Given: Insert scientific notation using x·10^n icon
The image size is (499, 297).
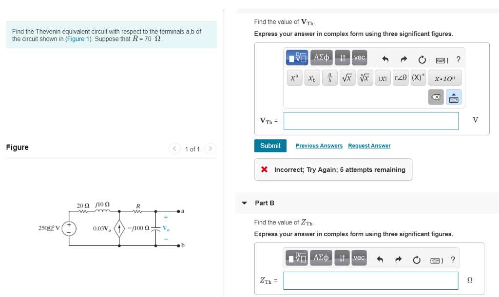Looking at the screenshot, I should click(445, 77).
